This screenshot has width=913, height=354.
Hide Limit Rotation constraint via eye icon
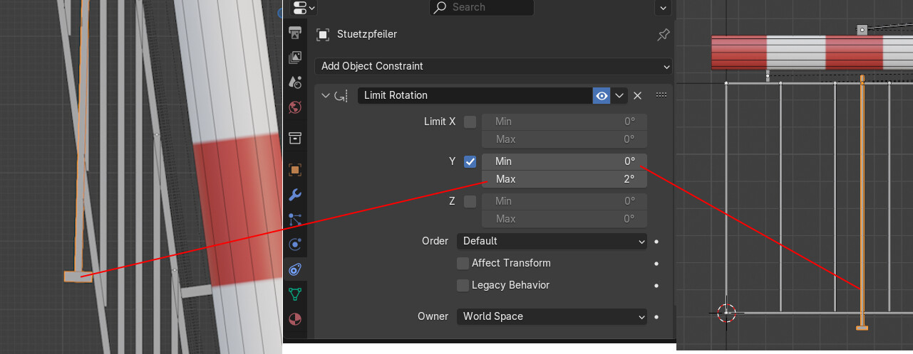602,95
